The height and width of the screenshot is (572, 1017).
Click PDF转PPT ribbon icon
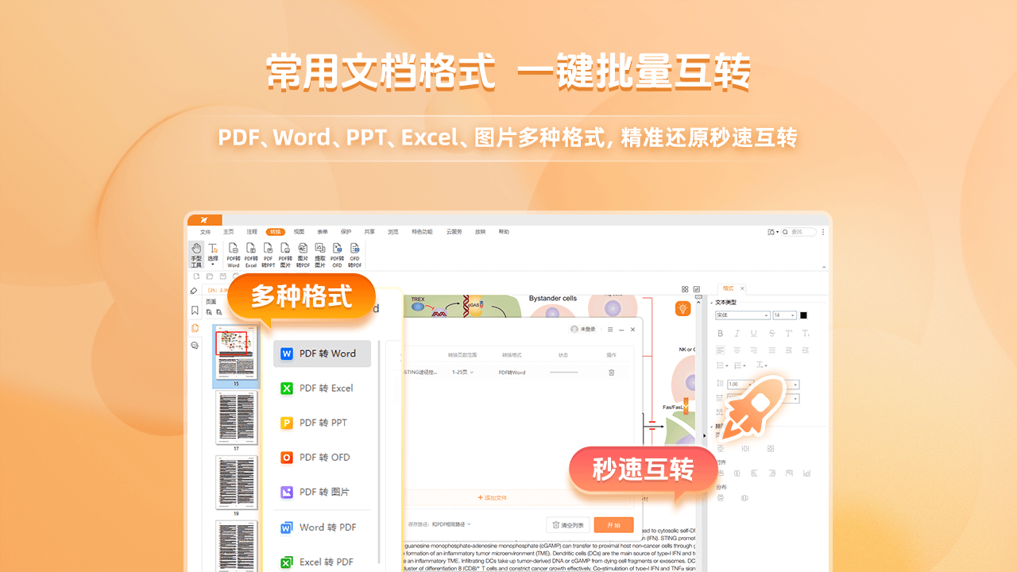(269, 255)
